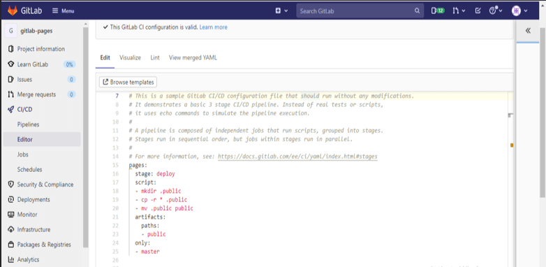Click the search magnifier icon
The height and width of the screenshot is (267, 546).
coord(417,10)
